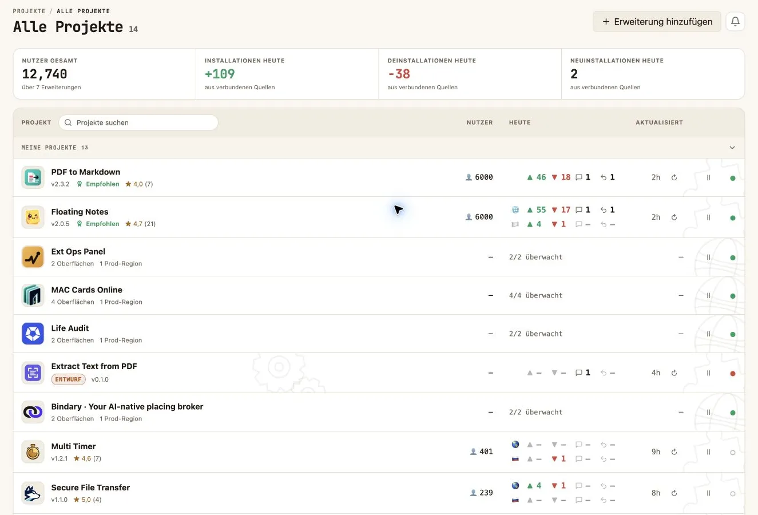The width and height of the screenshot is (758, 515).
Task: Click uninstalls 17 in Floating Notes row
Action: point(561,210)
